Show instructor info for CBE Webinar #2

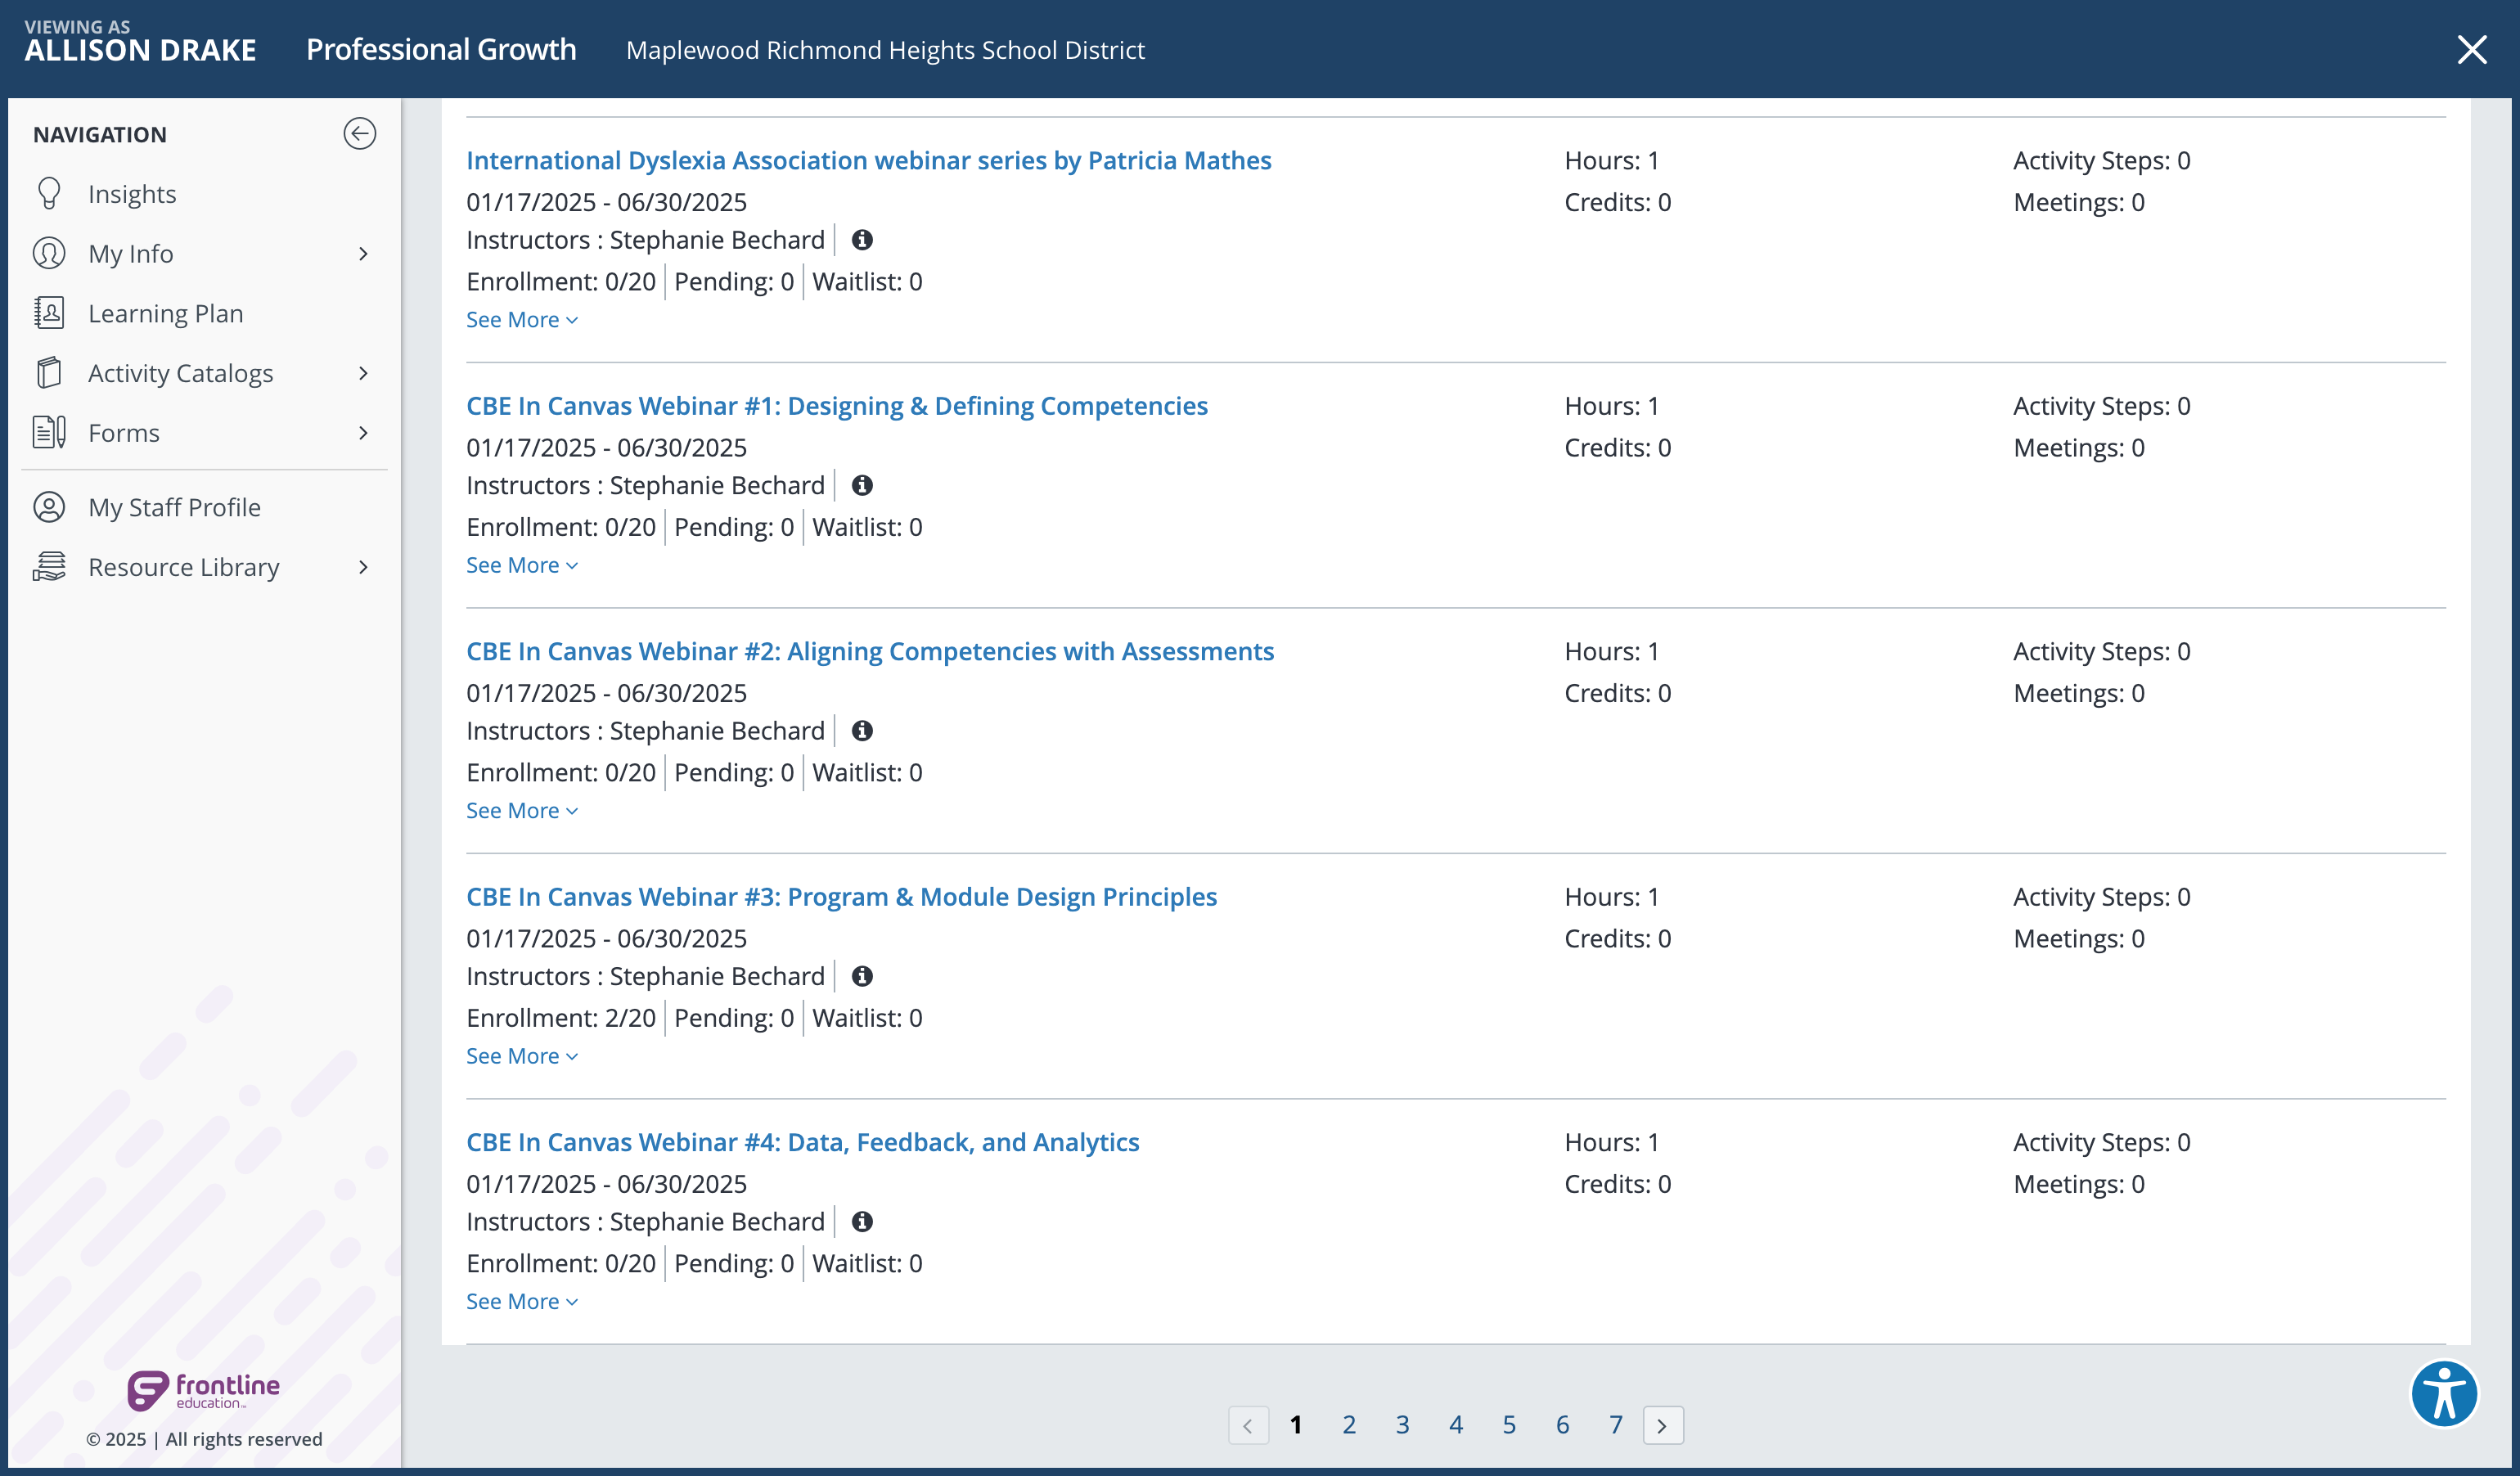point(862,731)
